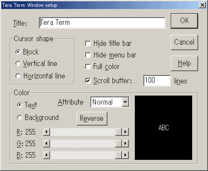This screenshot has width=208, height=171.
Task: Open Help for Window setup
Action: [184, 63]
